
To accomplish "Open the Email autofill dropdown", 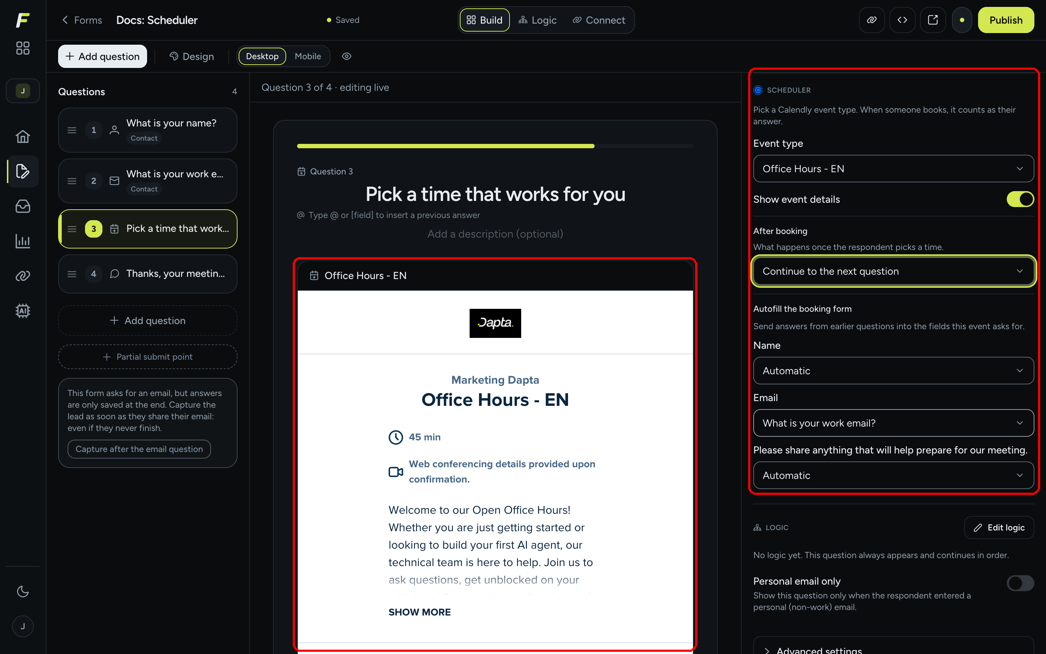I will point(893,423).
